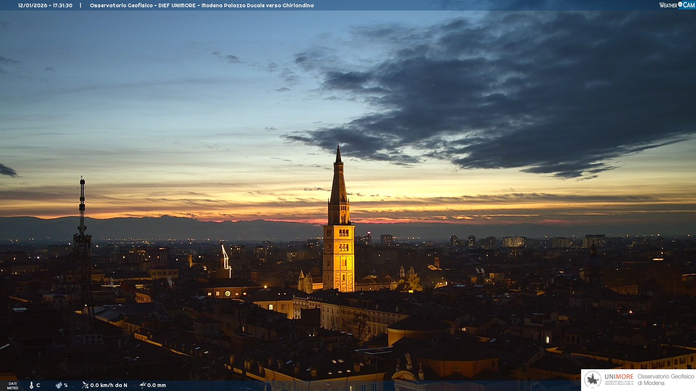Click the humidity percent symbol
Viewport: 696px width, 391px height.
(66, 385)
